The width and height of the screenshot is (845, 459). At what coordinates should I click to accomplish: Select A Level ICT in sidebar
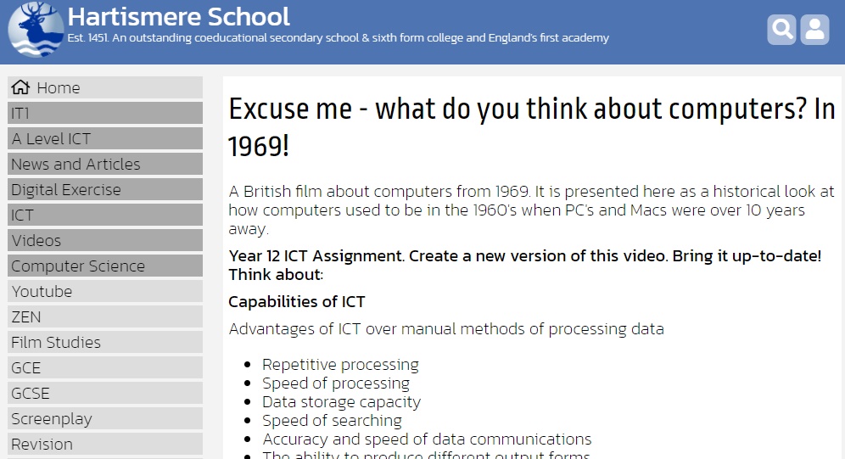click(x=105, y=138)
